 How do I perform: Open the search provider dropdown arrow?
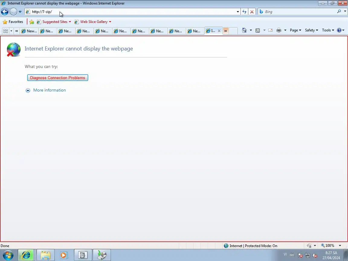345,11
